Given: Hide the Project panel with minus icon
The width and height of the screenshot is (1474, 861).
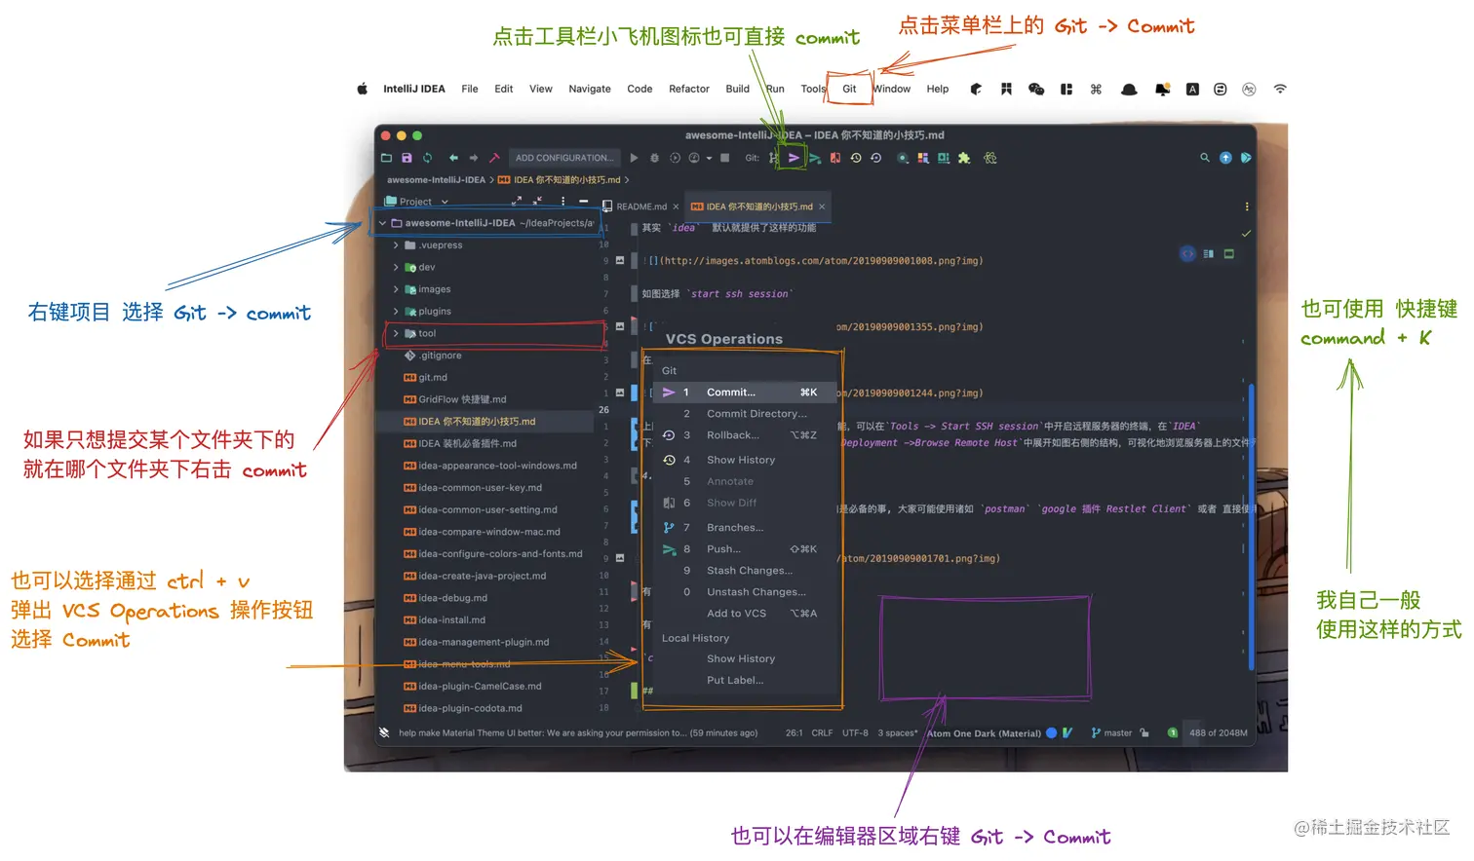Looking at the screenshot, I should tap(586, 201).
